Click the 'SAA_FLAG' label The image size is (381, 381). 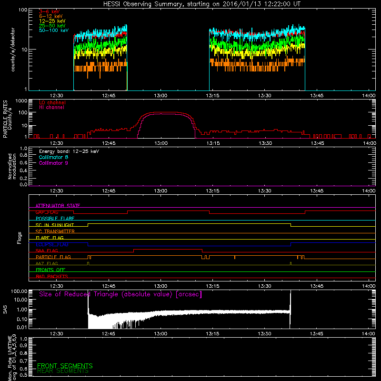(47, 251)
